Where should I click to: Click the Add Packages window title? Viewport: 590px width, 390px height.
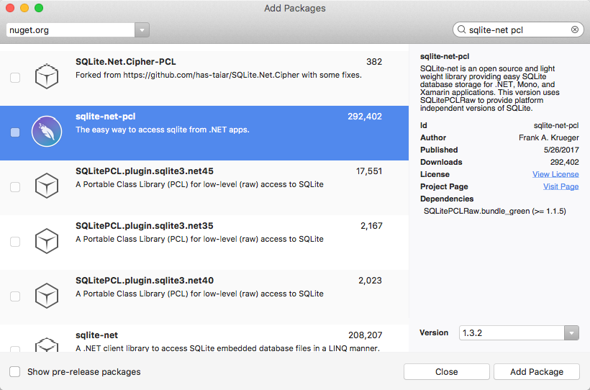click(x=294, y=9)
